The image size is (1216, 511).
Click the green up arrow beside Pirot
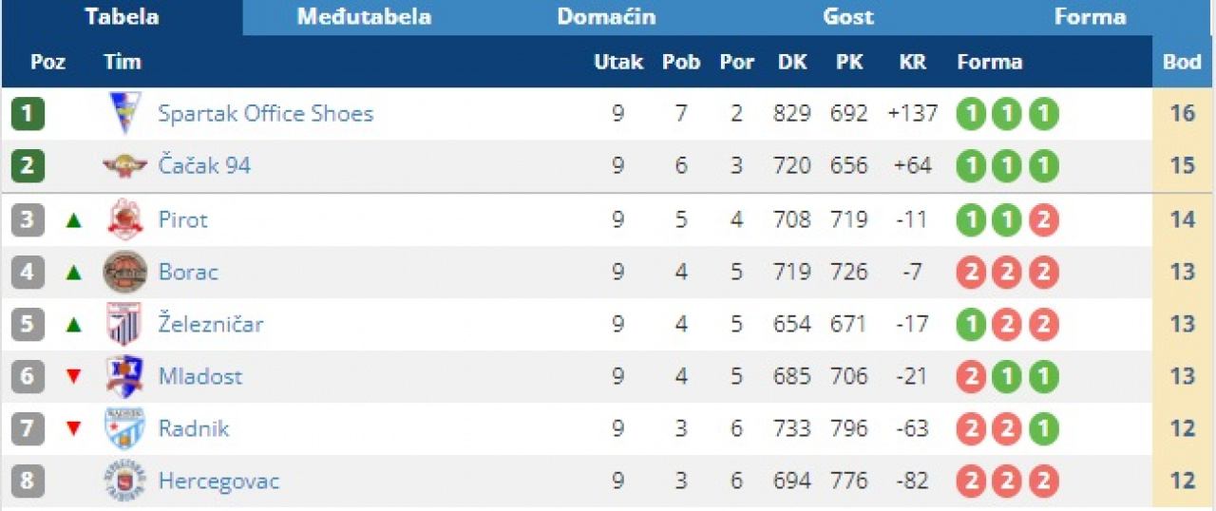pos(74,220)
